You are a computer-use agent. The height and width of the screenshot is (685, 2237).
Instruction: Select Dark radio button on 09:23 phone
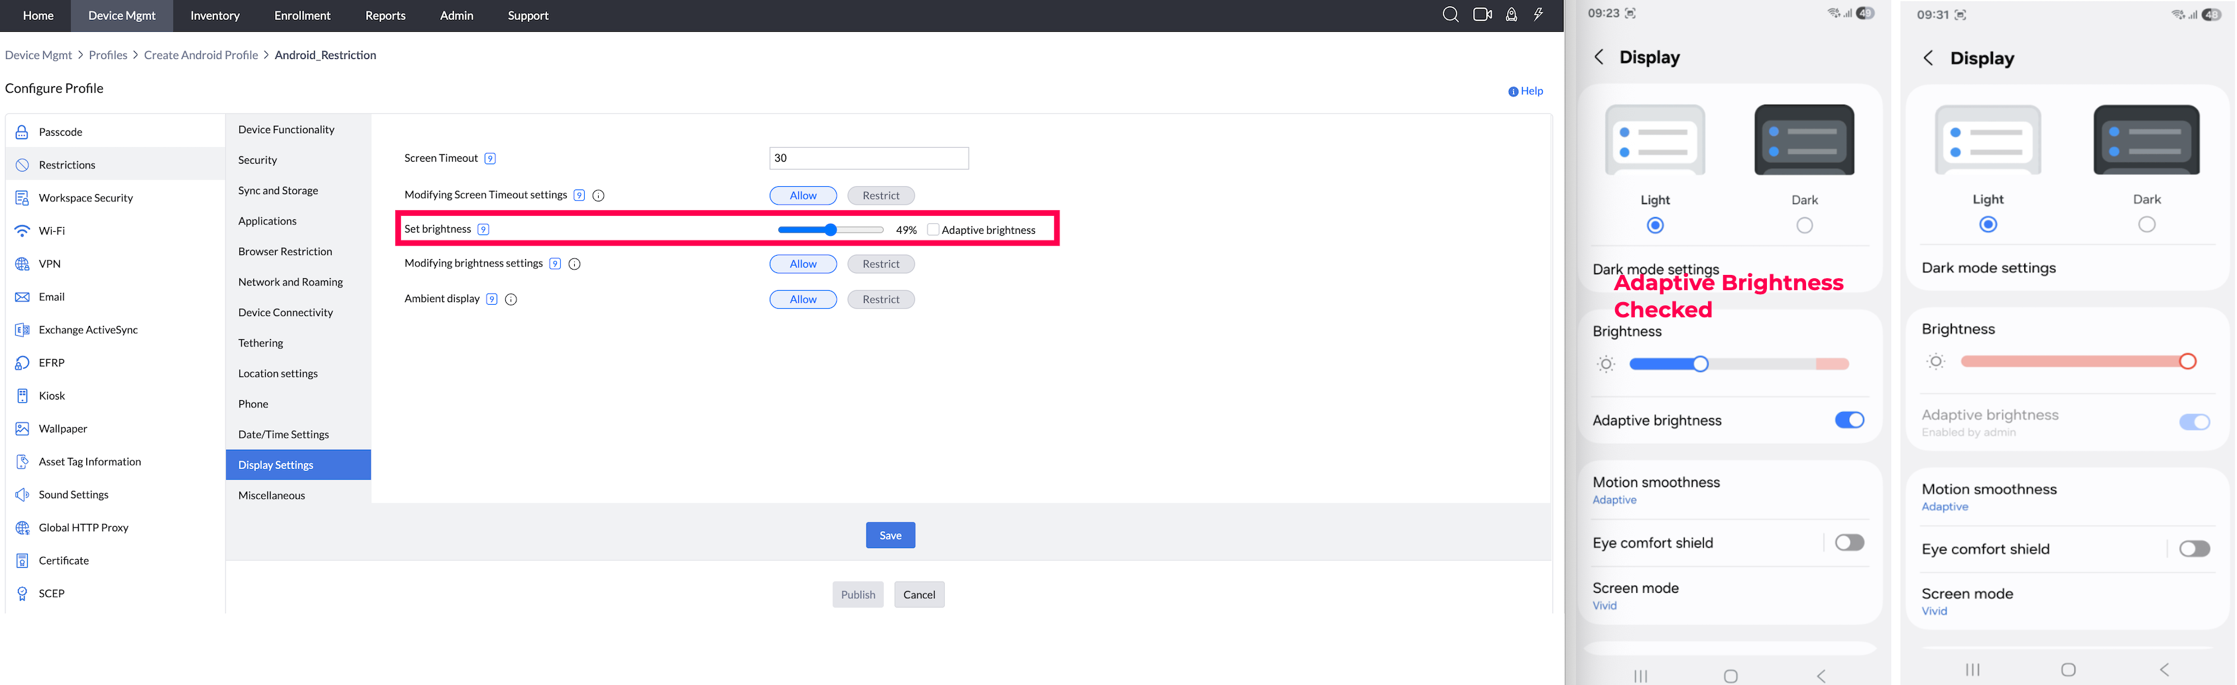coord(1805,226)
